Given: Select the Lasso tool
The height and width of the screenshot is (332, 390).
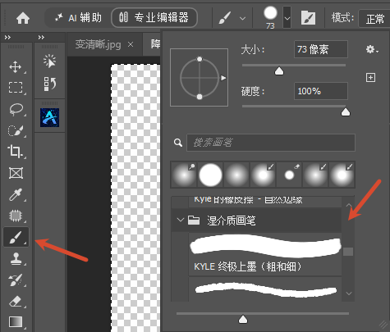Looking at the screenshot, I should click(x=16, y=109).
